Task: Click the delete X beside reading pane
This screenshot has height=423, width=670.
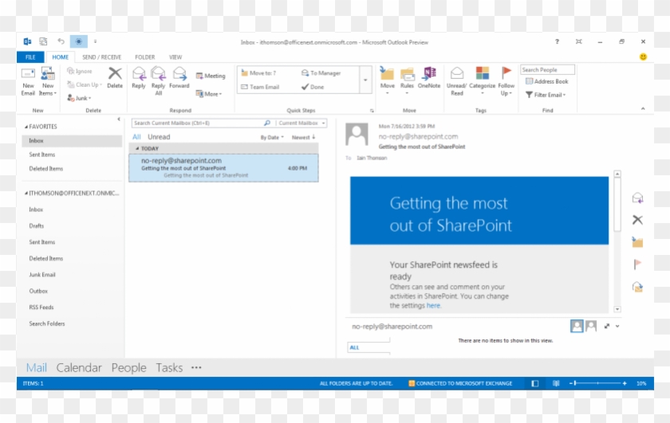Action: click(637, 220)
